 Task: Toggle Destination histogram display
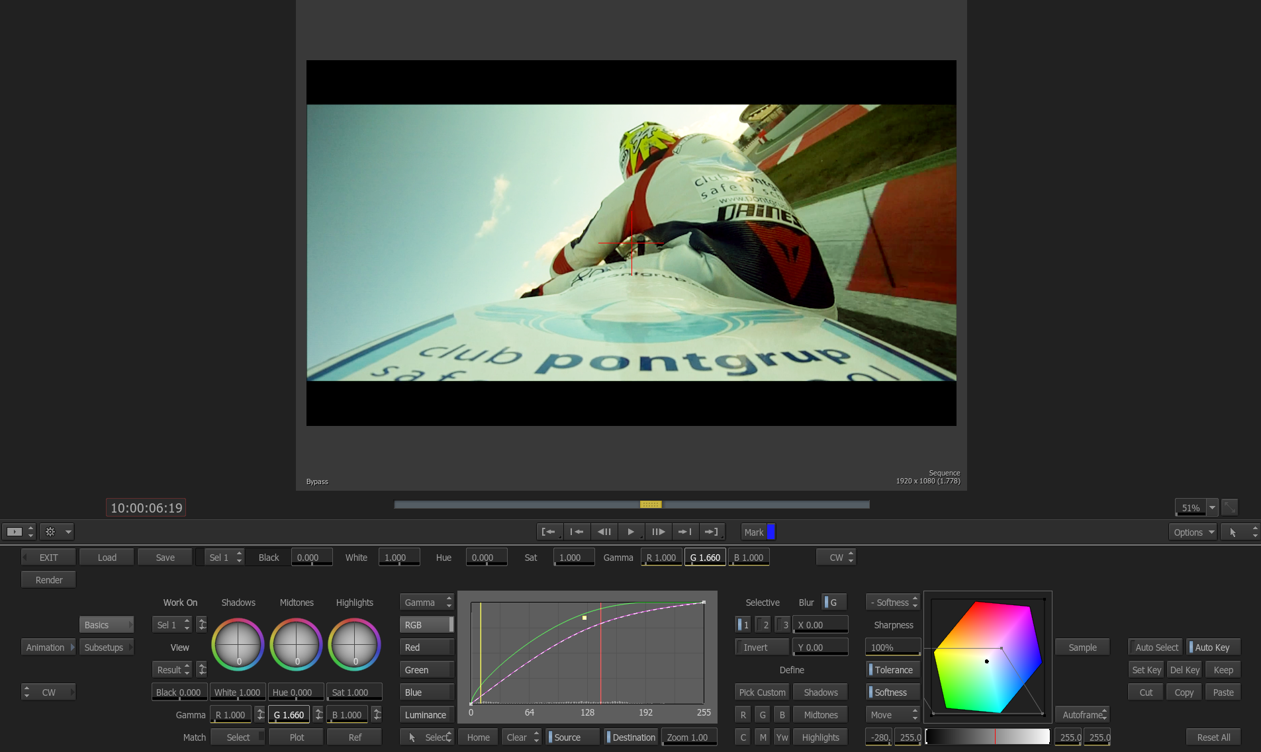coord(631,737)
